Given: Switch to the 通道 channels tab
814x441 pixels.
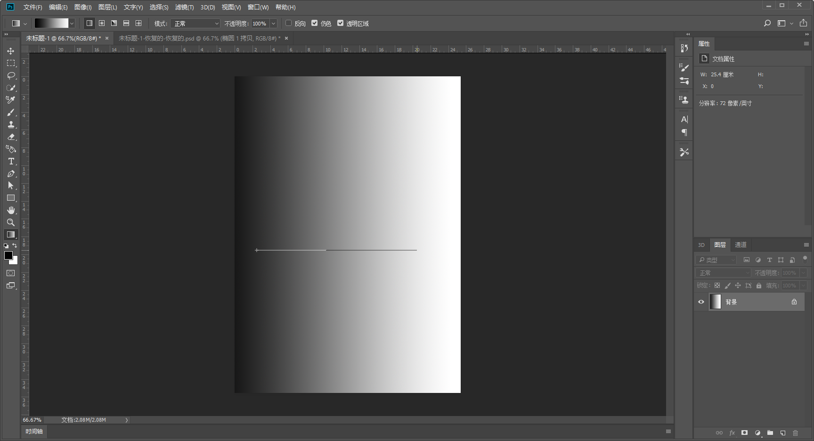Looking at the screenshot, I should click(741, 245).
